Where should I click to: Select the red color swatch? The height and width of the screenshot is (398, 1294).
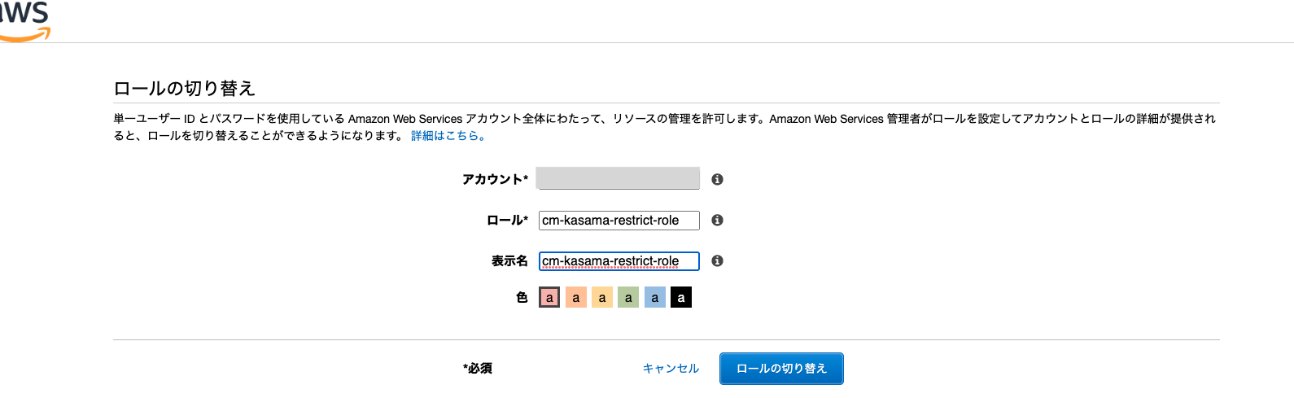point(549,298)
